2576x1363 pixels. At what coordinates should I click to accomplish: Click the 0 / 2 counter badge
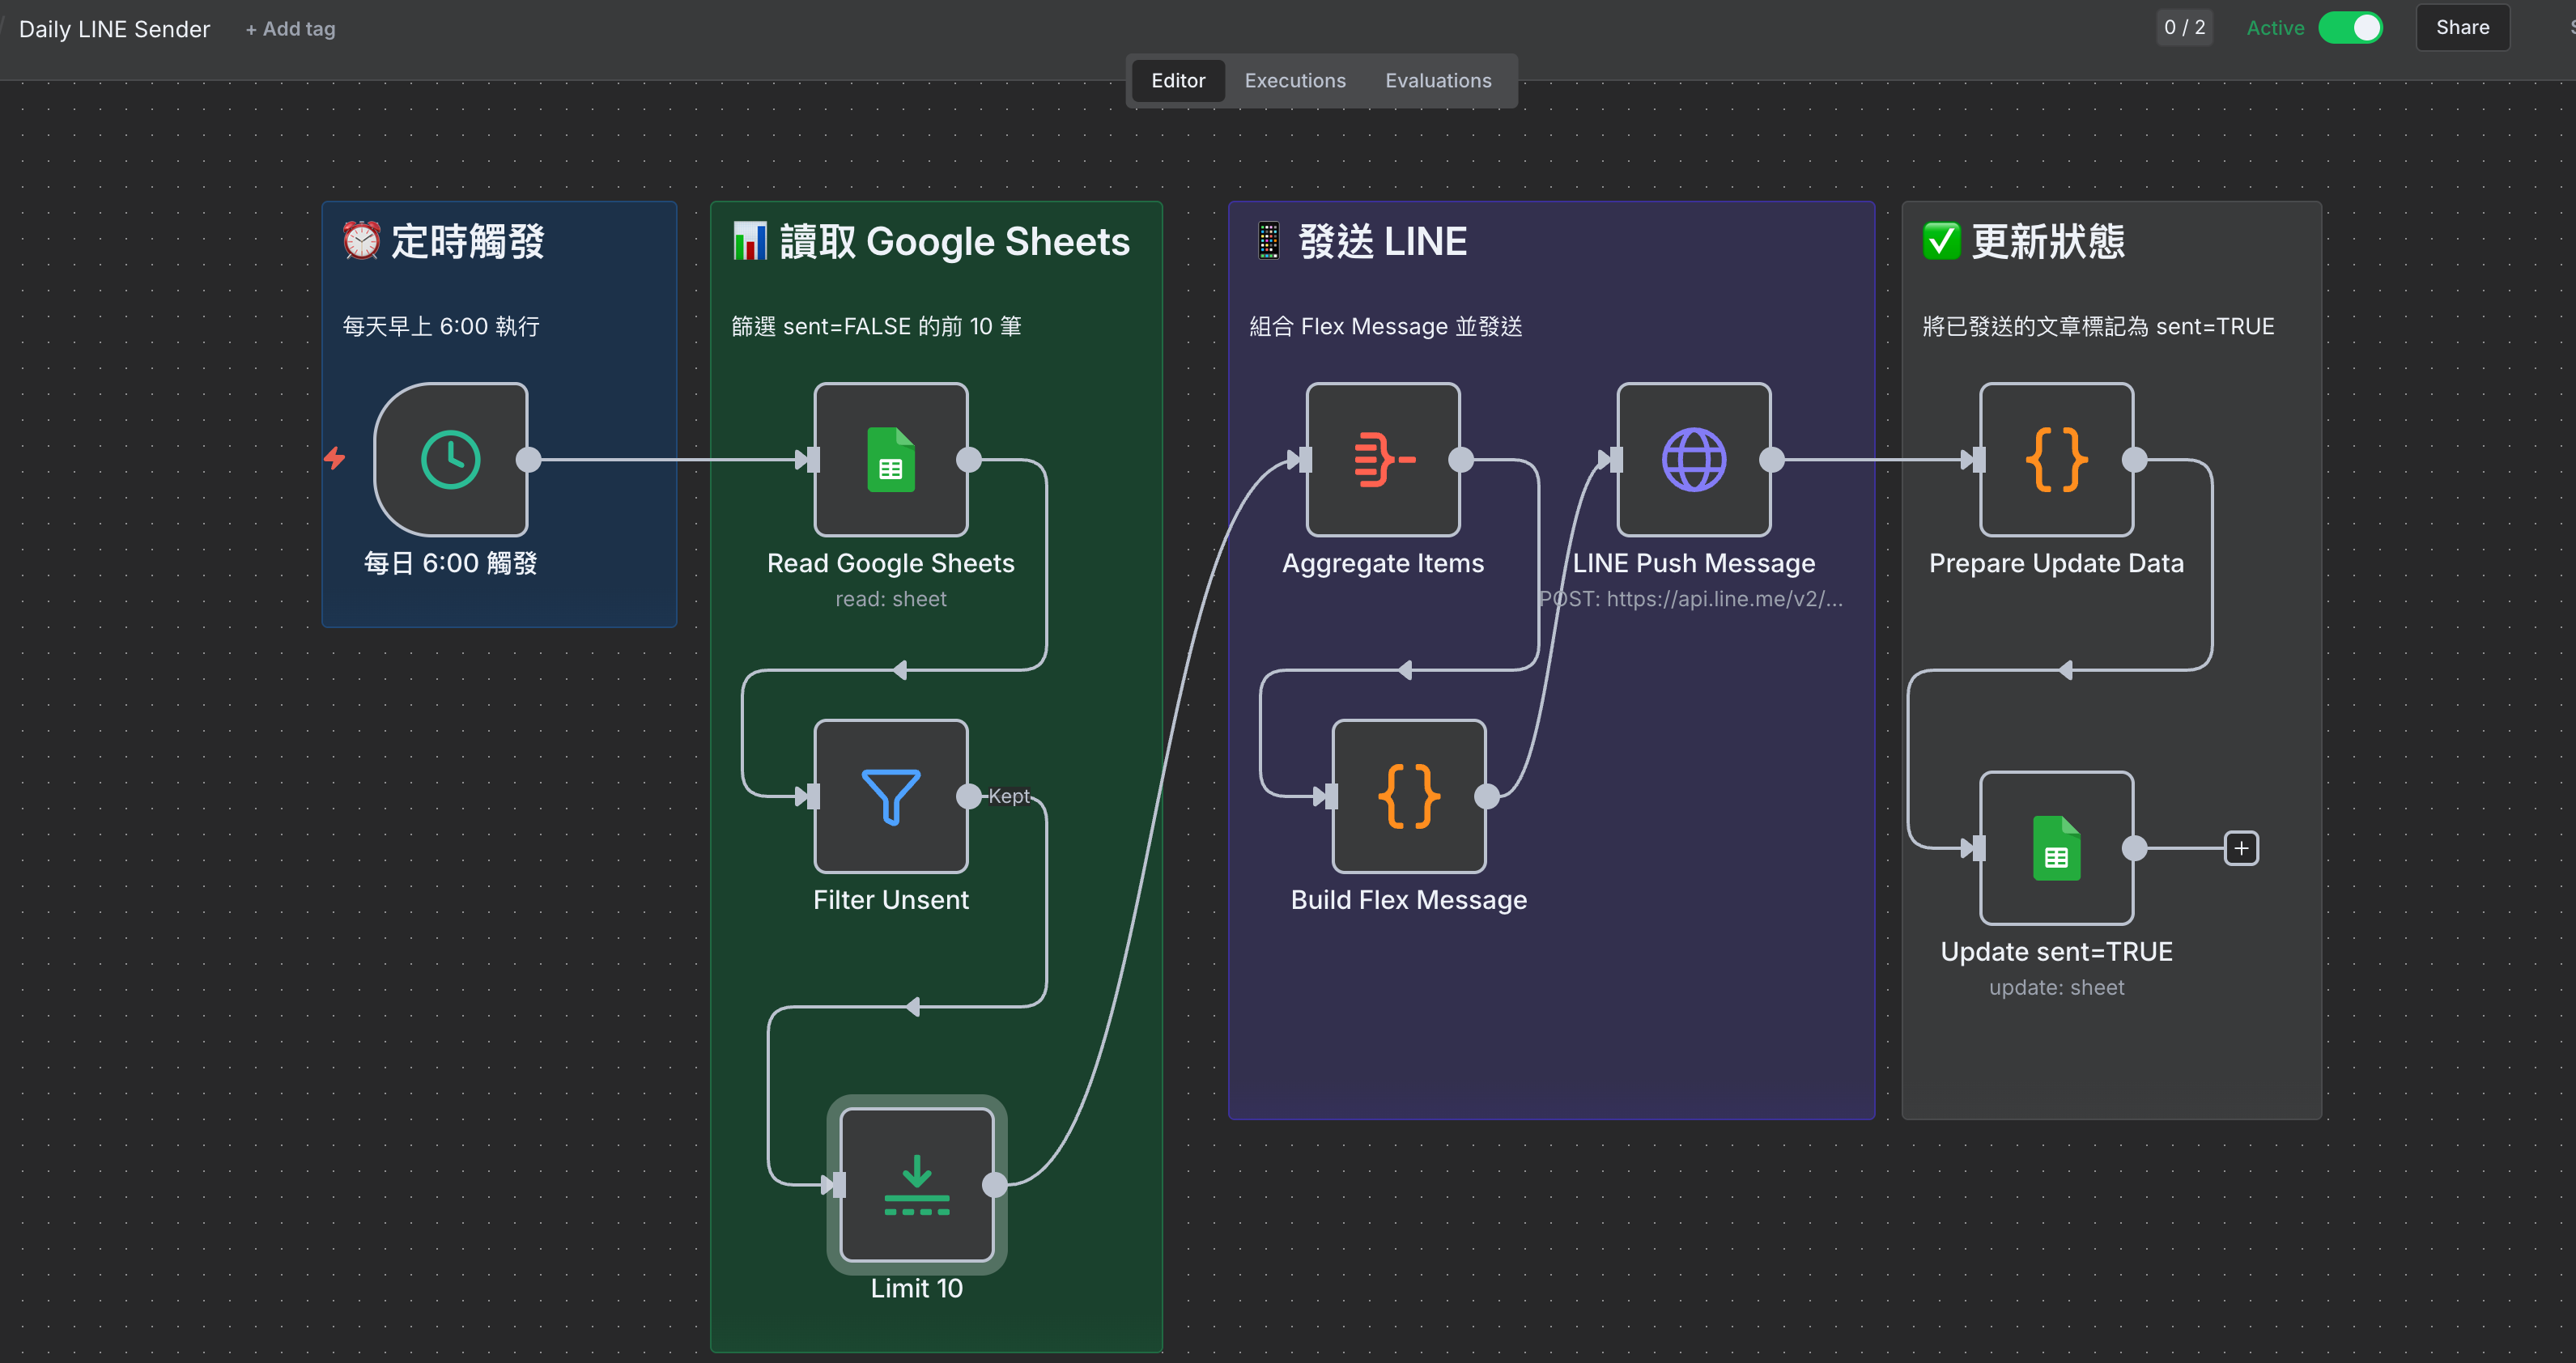(2184, 28)
